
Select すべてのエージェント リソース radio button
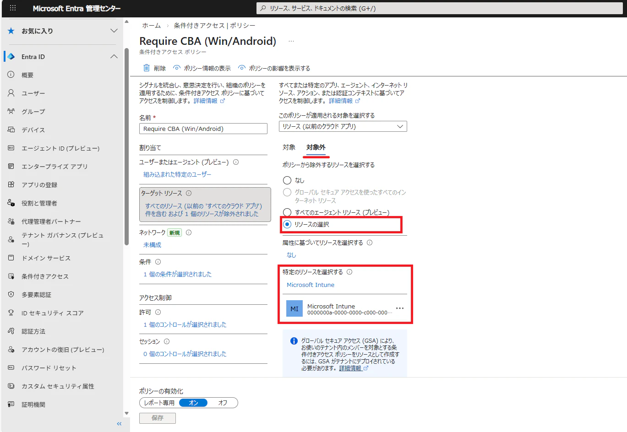click(287, 212)
